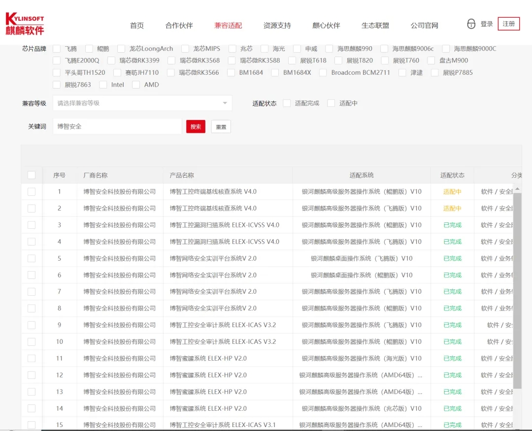Viewport: 532px width, 431px height.
Task: Click the 兼容等级 dropdown arrow
Action: coord(225,103)
